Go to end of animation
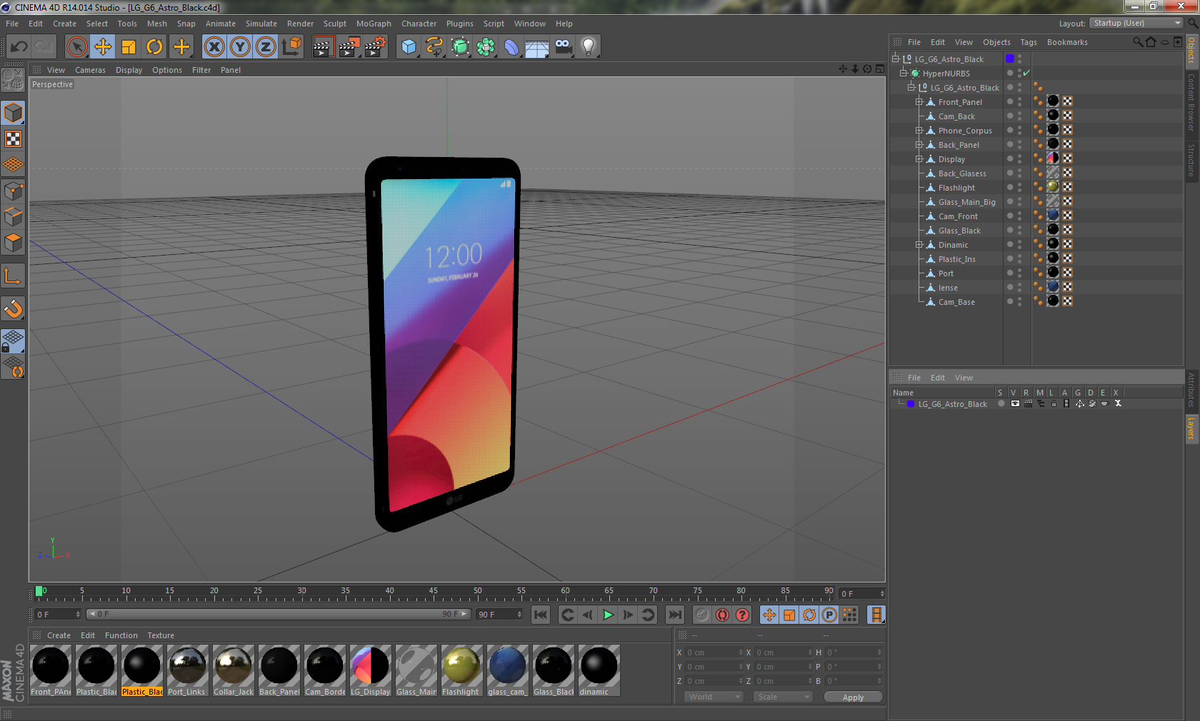This screenshot has height=721, width=1200. coord(675,615)
